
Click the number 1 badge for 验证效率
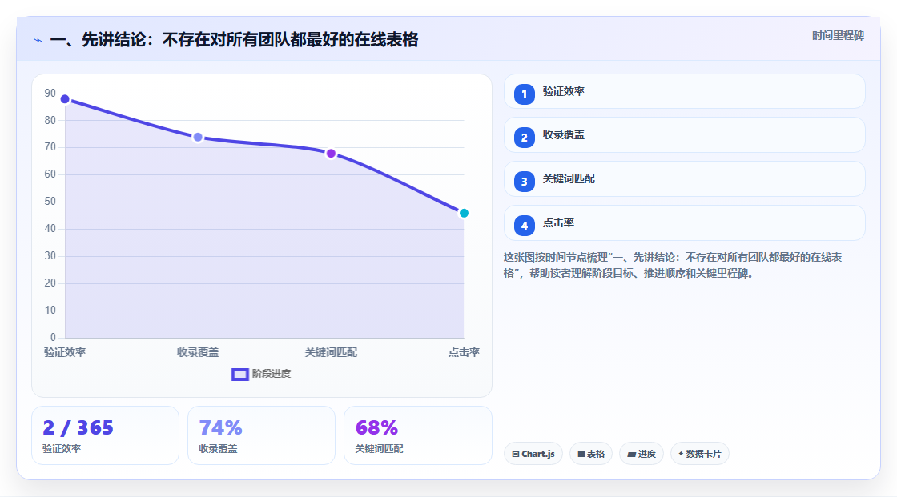click(x=524, y=94)
